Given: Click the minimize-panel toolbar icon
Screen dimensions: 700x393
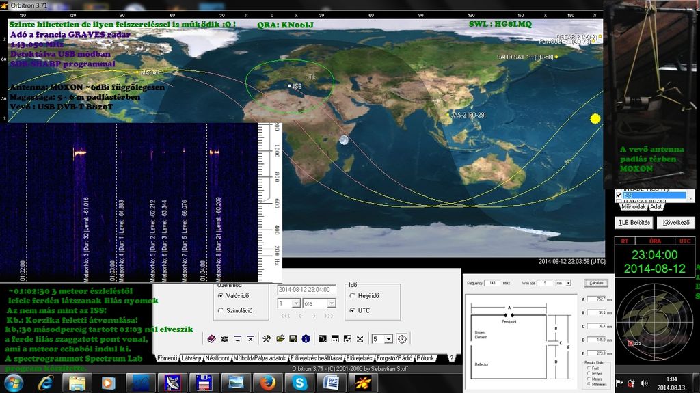Looking at the screenshot, I should (x=237, y=339).
